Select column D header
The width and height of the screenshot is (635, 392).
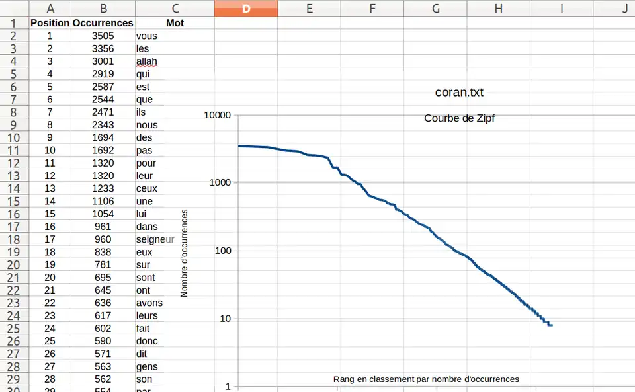246,8
